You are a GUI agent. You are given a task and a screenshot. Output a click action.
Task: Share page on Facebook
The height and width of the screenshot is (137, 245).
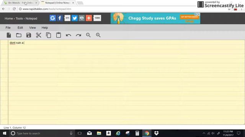click(60, 18)
